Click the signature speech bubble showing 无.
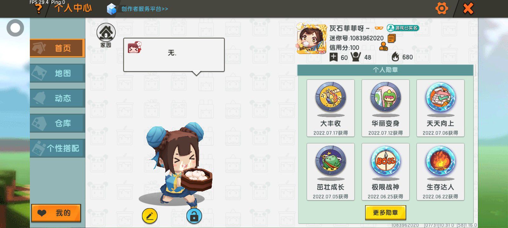 174,55
